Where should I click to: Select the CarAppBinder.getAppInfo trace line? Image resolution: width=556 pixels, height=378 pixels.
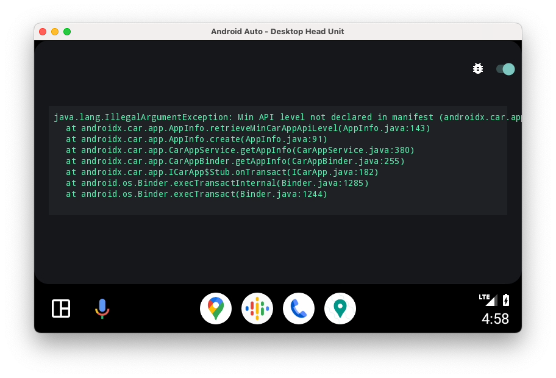point(235,162)
